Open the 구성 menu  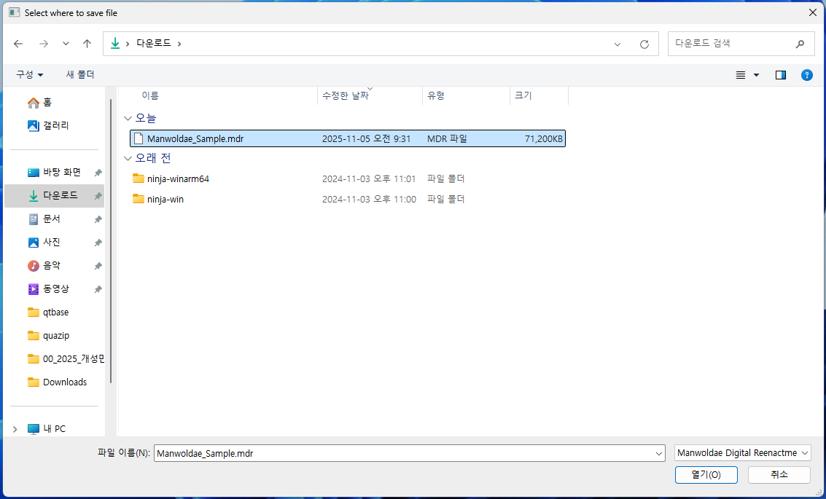coord(29,74)
